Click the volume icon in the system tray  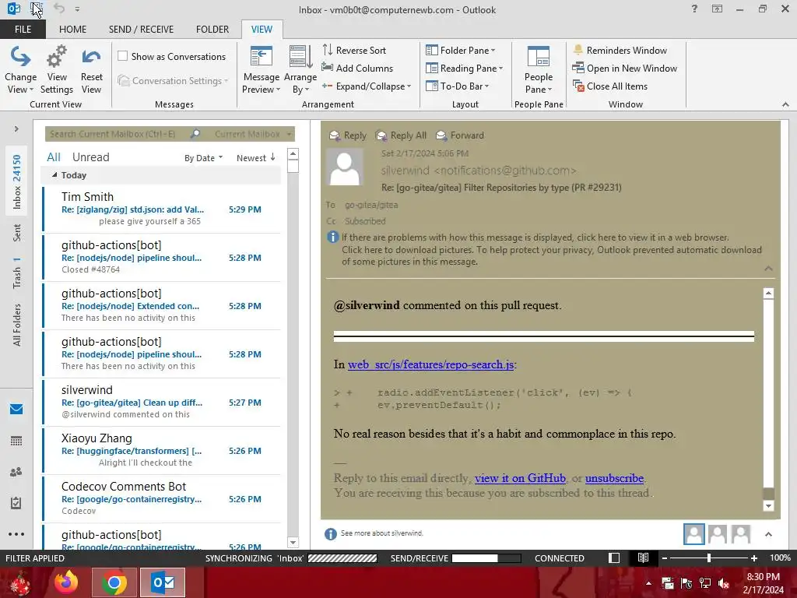click(x=724, y=583)
